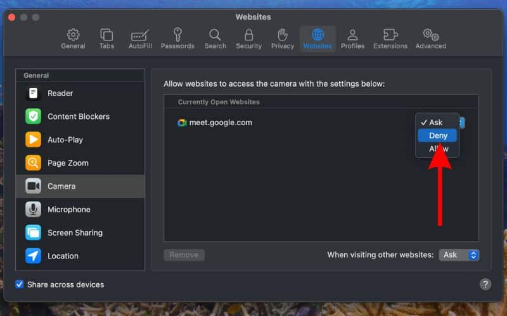Open the Extensions pane
Viewport: 507px width, 316px height.
pyautogui.click(x=390, y=38)
